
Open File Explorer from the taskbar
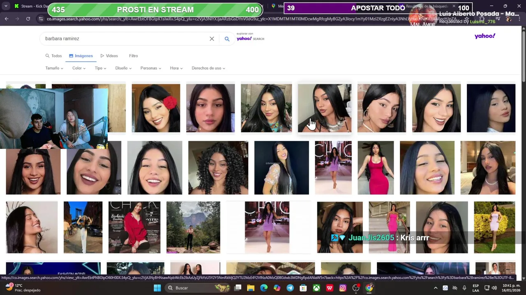[x=251, y=288]
